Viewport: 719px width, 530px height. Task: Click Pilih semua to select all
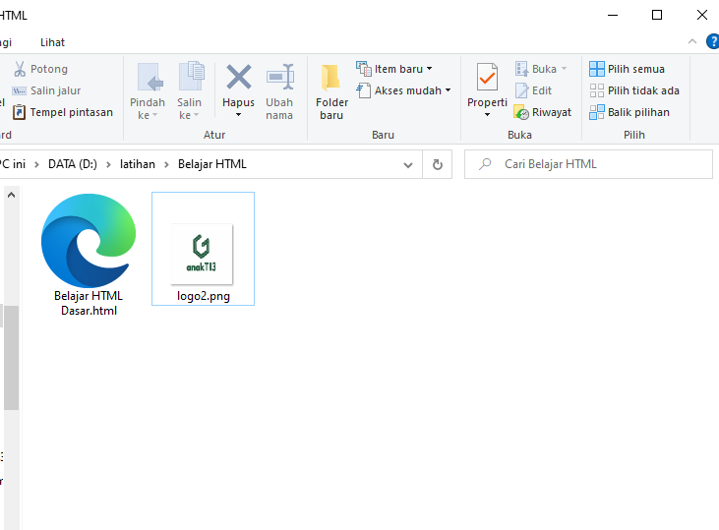click(627, 69)
